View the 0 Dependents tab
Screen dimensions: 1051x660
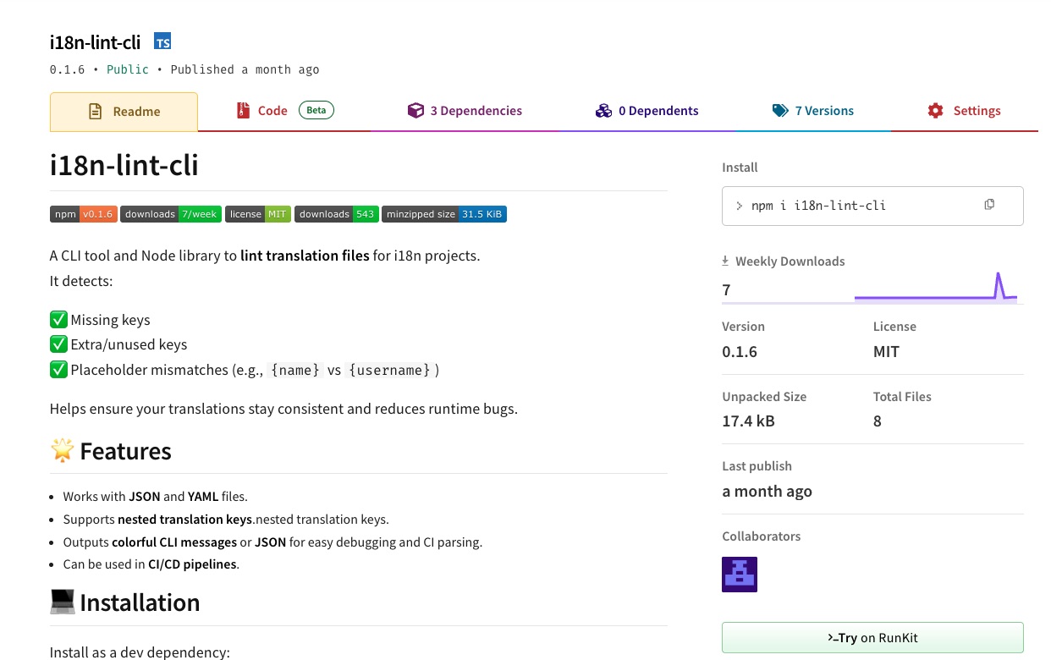[x=647, y=111]
